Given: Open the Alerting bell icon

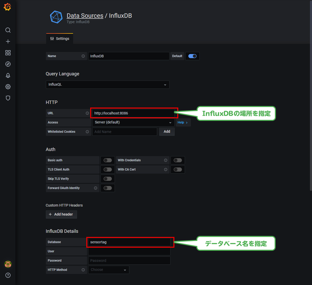Looking at the screenshot, I should point(8,75).
